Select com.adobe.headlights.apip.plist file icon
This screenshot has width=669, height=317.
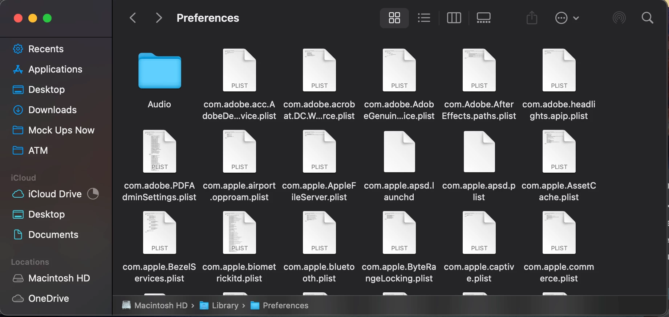tap(559, 70)
